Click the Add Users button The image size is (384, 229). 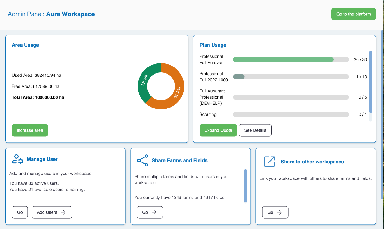[52, 212]
